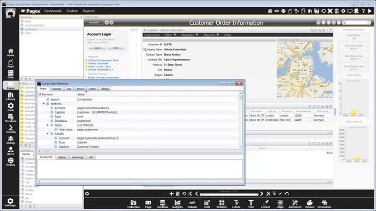The image size is (376, 211).
Task: Click the home icon in top toolbar
Action: click(x=270, y=11)
